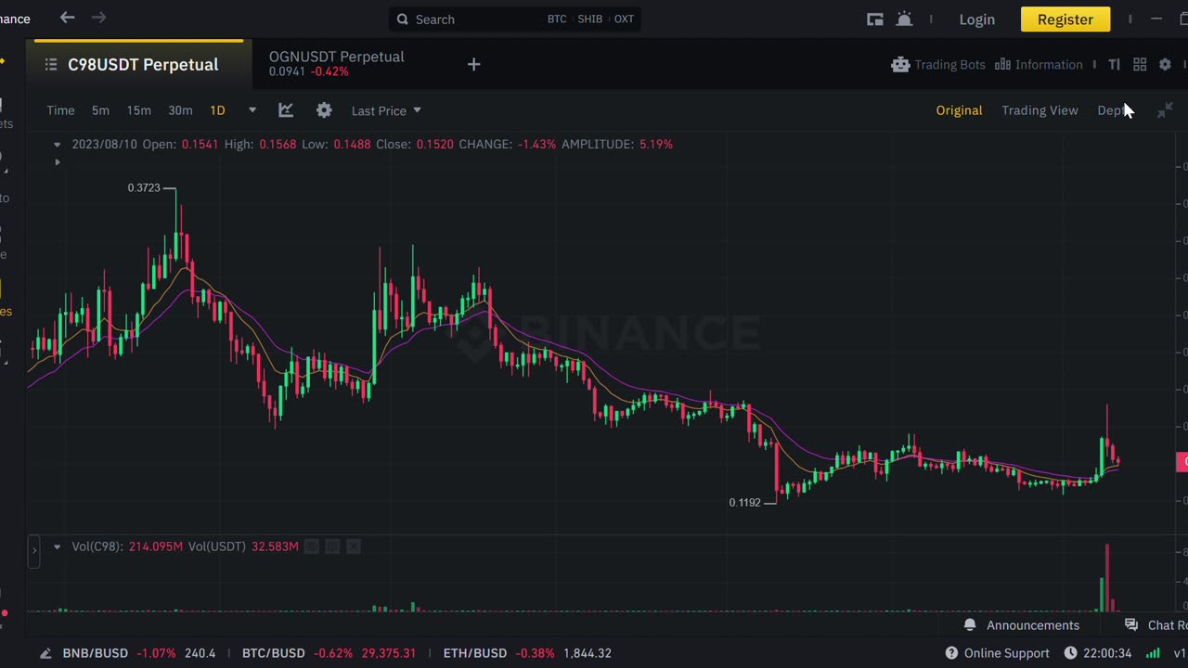The height and width of the screenshot is (668, 1188).
Task: Open Chat Room icon
Action: (1130, 624)
